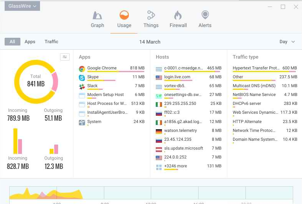Image resolution: width=302 pixels, height=204 pixels.
Task: Click the Skype app icon
Action: click(82, 78)
